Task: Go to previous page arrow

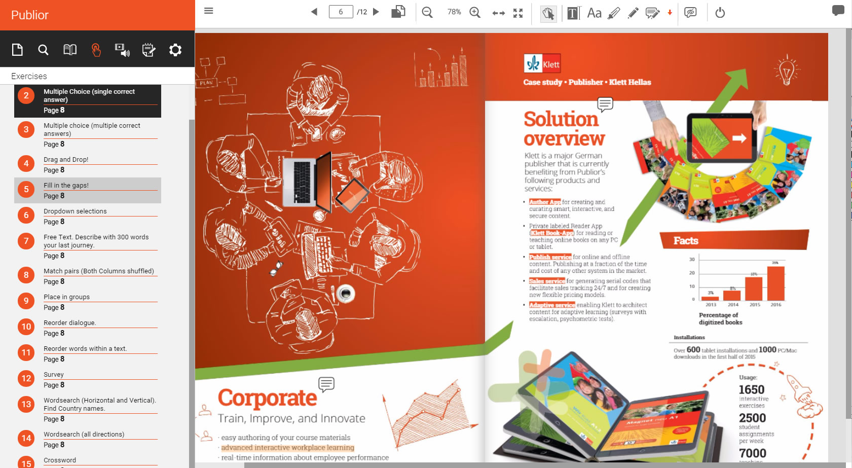Action: pyautogui.click(x=314, y=12)
